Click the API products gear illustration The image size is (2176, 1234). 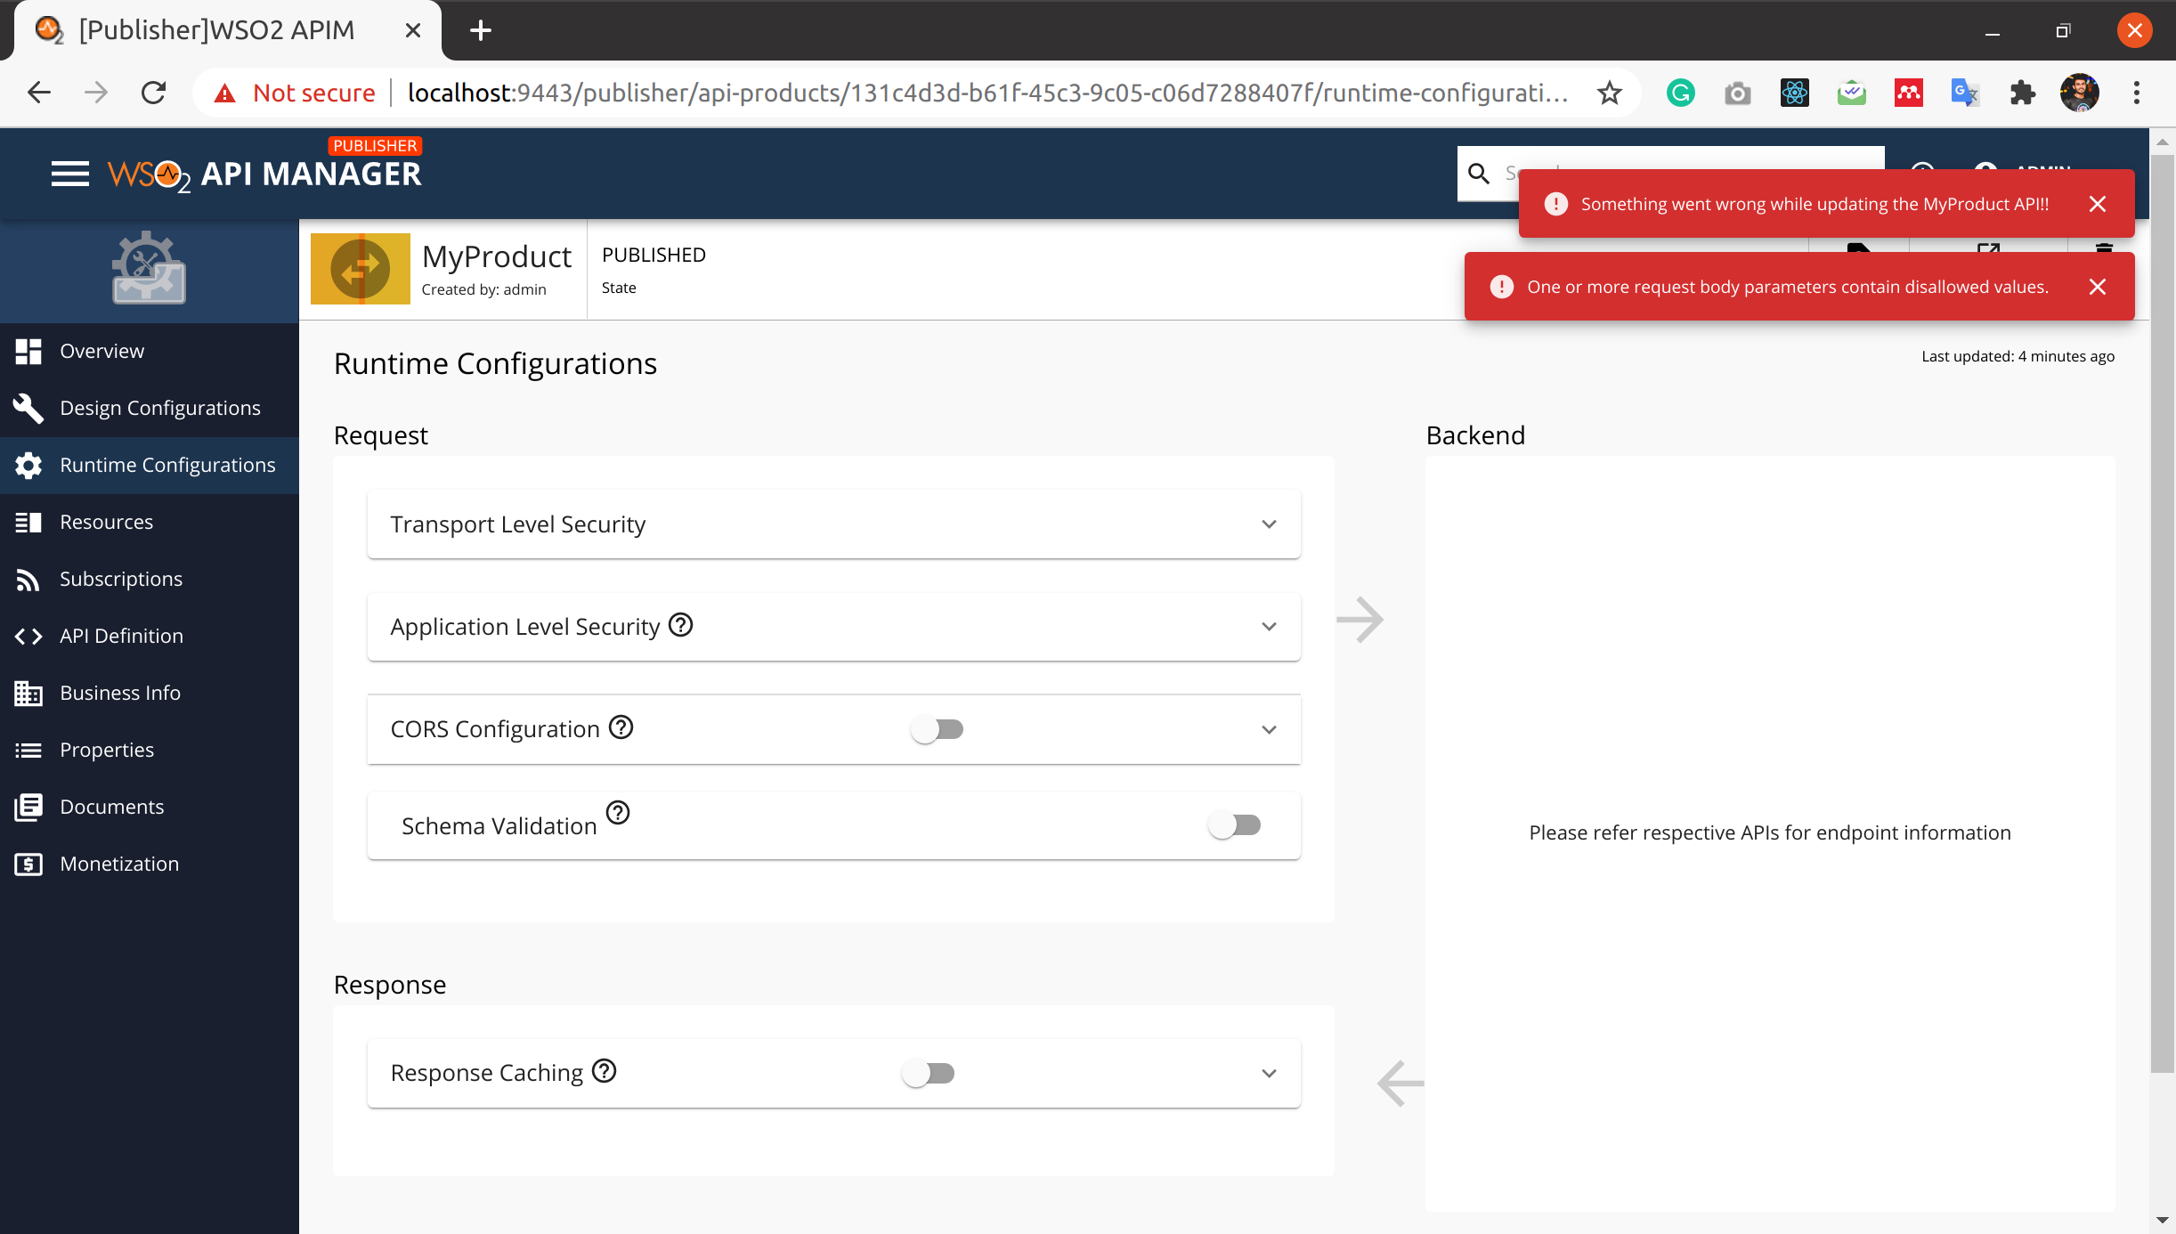(x=149, y=268)
